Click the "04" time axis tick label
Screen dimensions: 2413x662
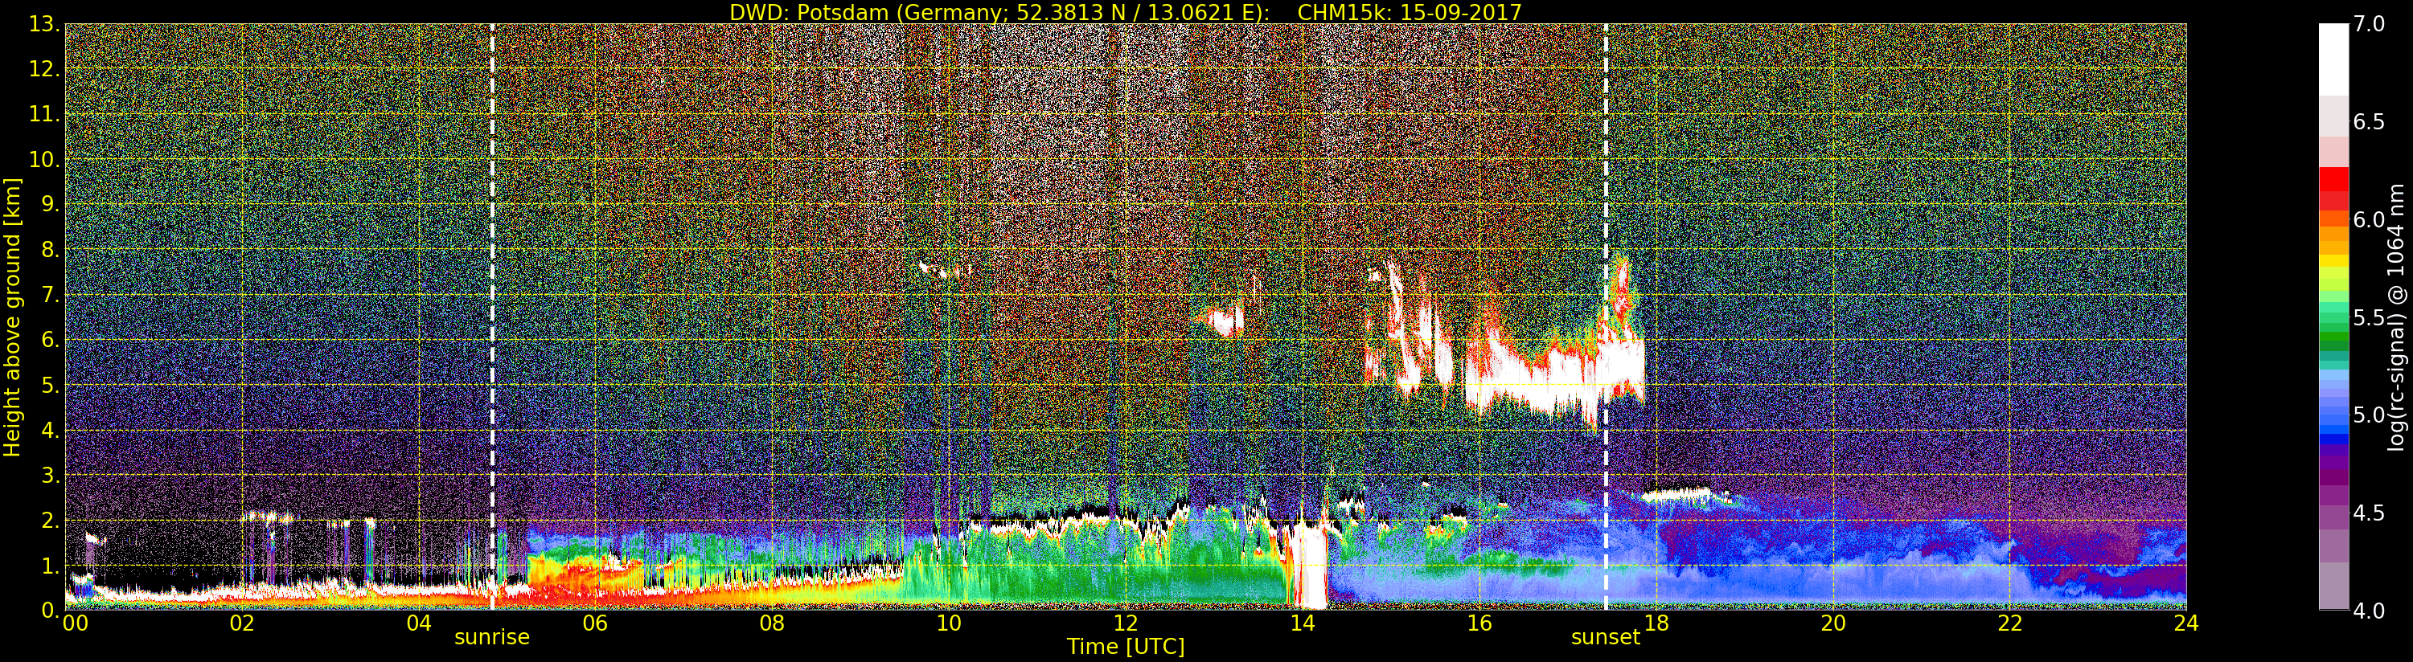tap(419, 623)
